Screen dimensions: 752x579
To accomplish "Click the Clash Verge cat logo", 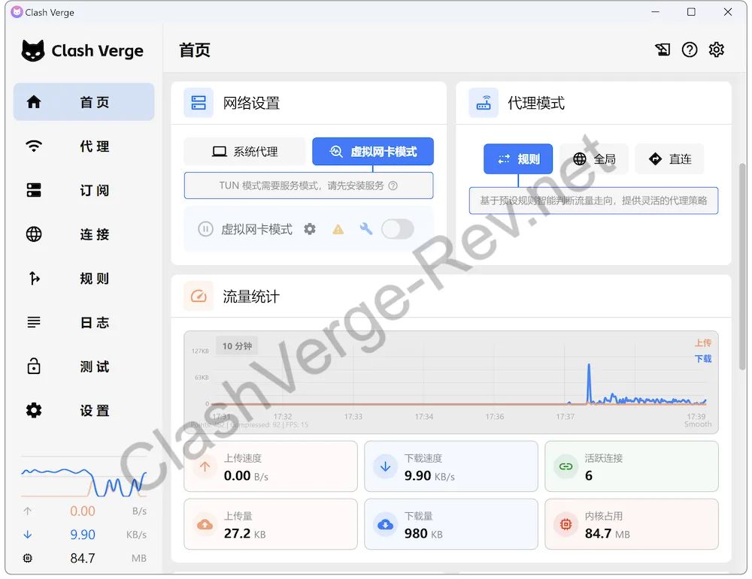I will [x=33, y=50].
